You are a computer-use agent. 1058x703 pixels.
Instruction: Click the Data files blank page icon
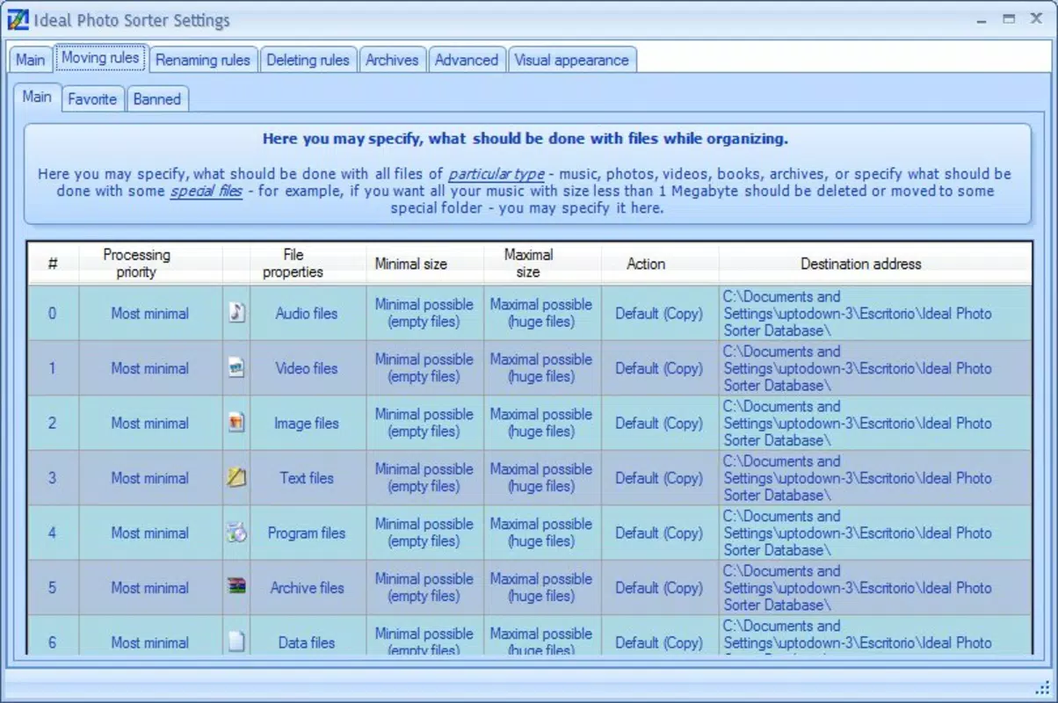[236, 642]
